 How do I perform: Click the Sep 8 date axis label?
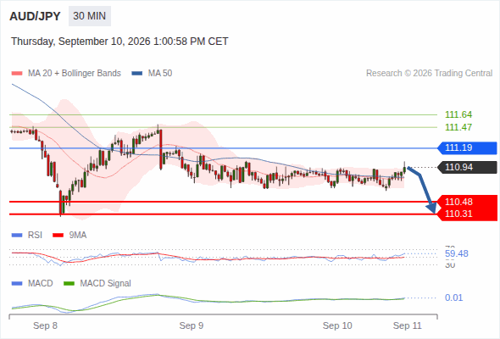click(45, 325)
